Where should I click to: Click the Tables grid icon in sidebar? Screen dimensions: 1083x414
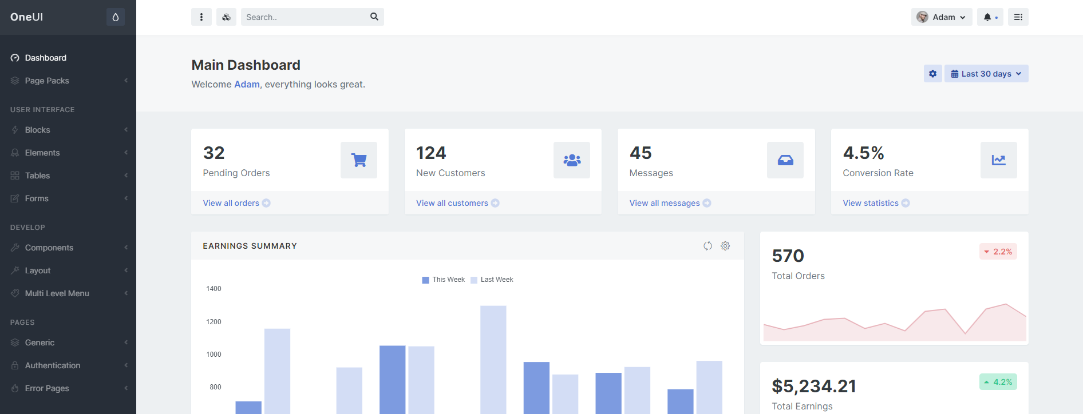click(15, 176)
